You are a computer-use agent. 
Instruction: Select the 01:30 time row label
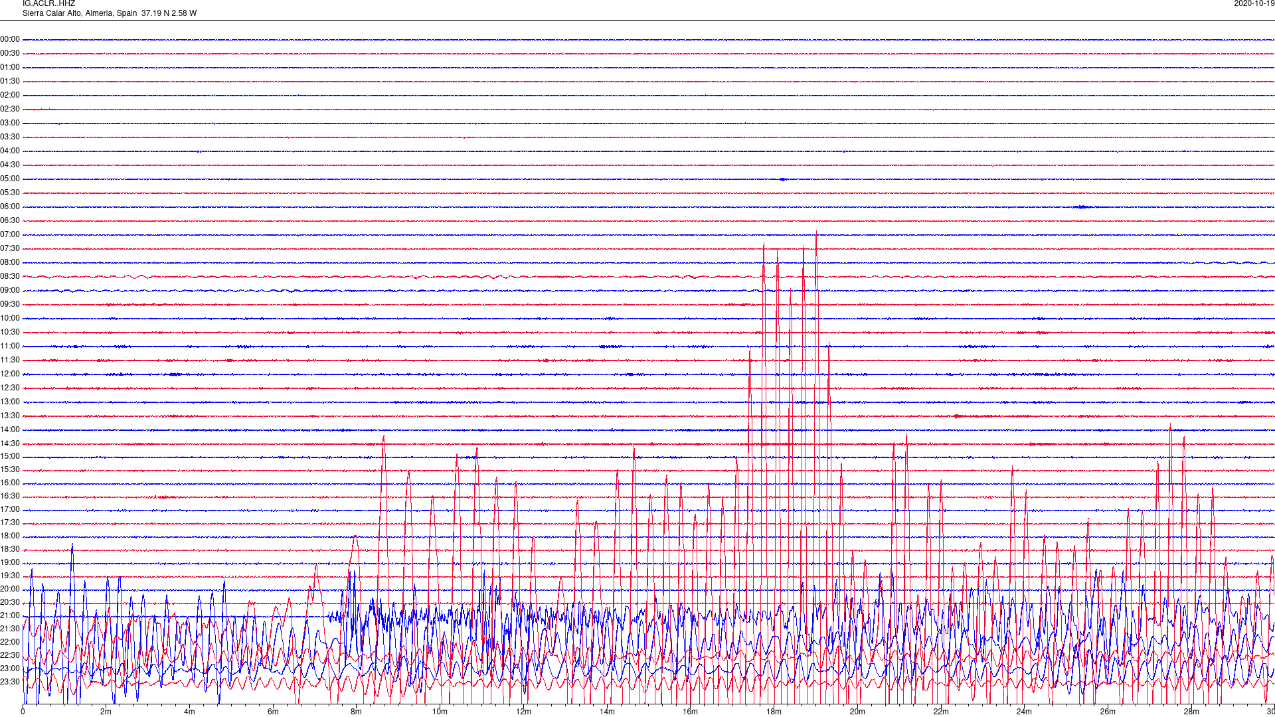tap(10, 81)
